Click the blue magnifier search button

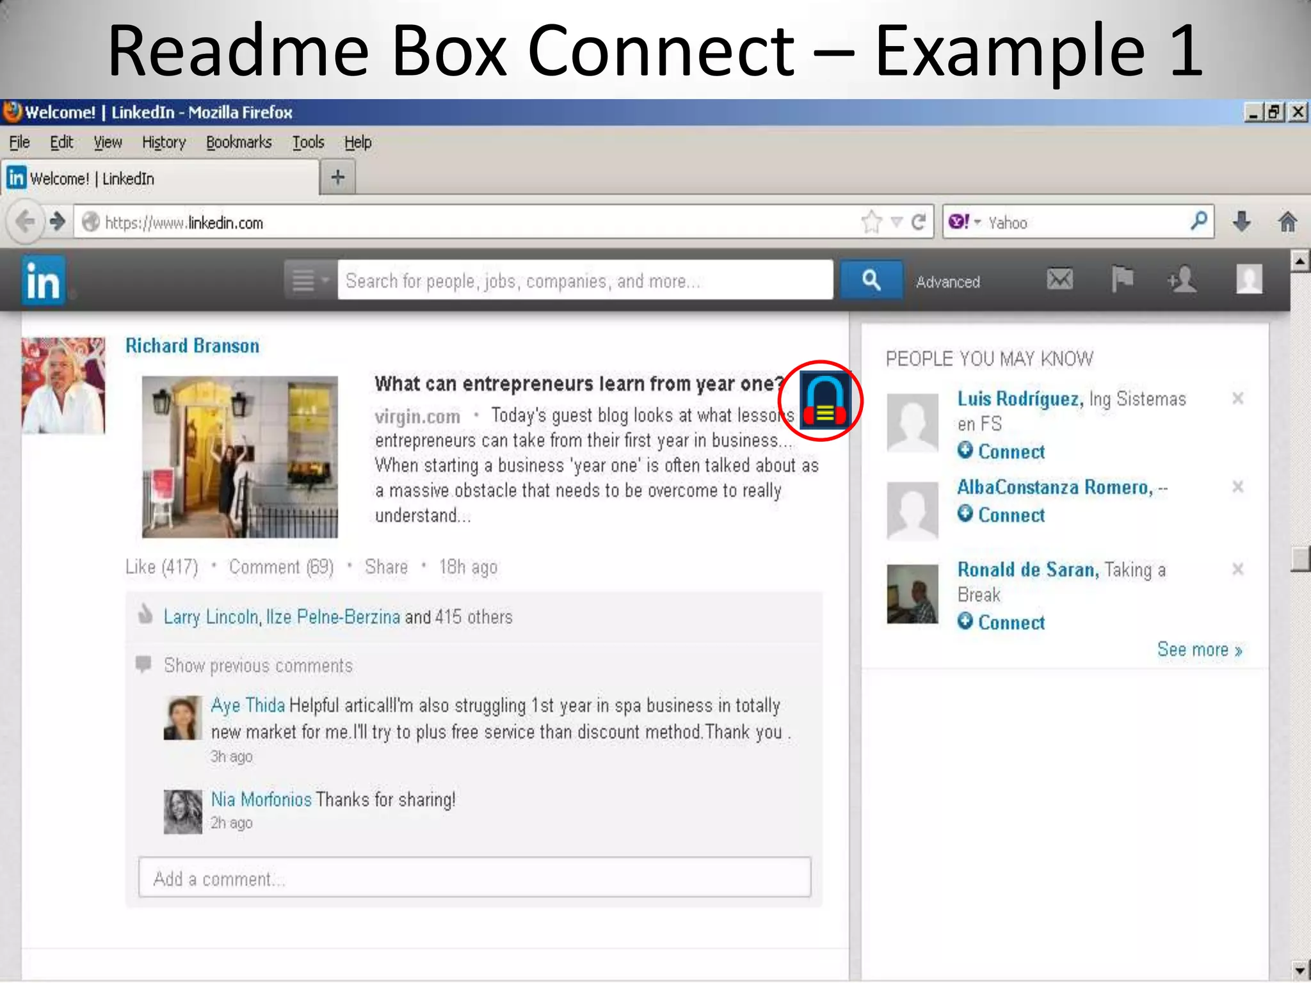point(871,280)
